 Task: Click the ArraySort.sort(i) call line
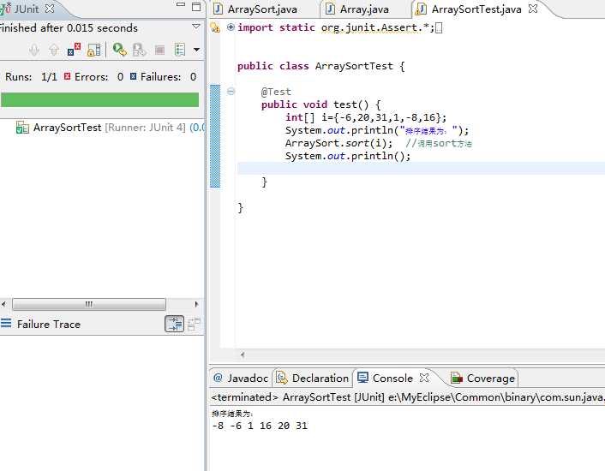click(x=338, y=143)
